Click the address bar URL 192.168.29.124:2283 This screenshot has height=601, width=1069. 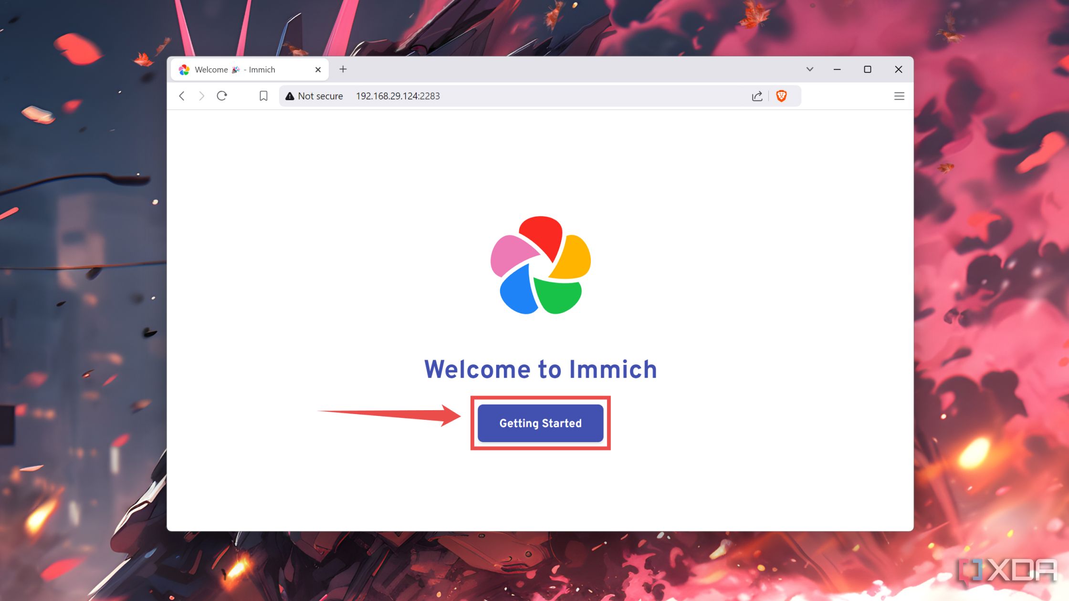398,96
